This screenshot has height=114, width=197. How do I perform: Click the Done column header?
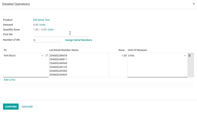click(x=121, y=50)
